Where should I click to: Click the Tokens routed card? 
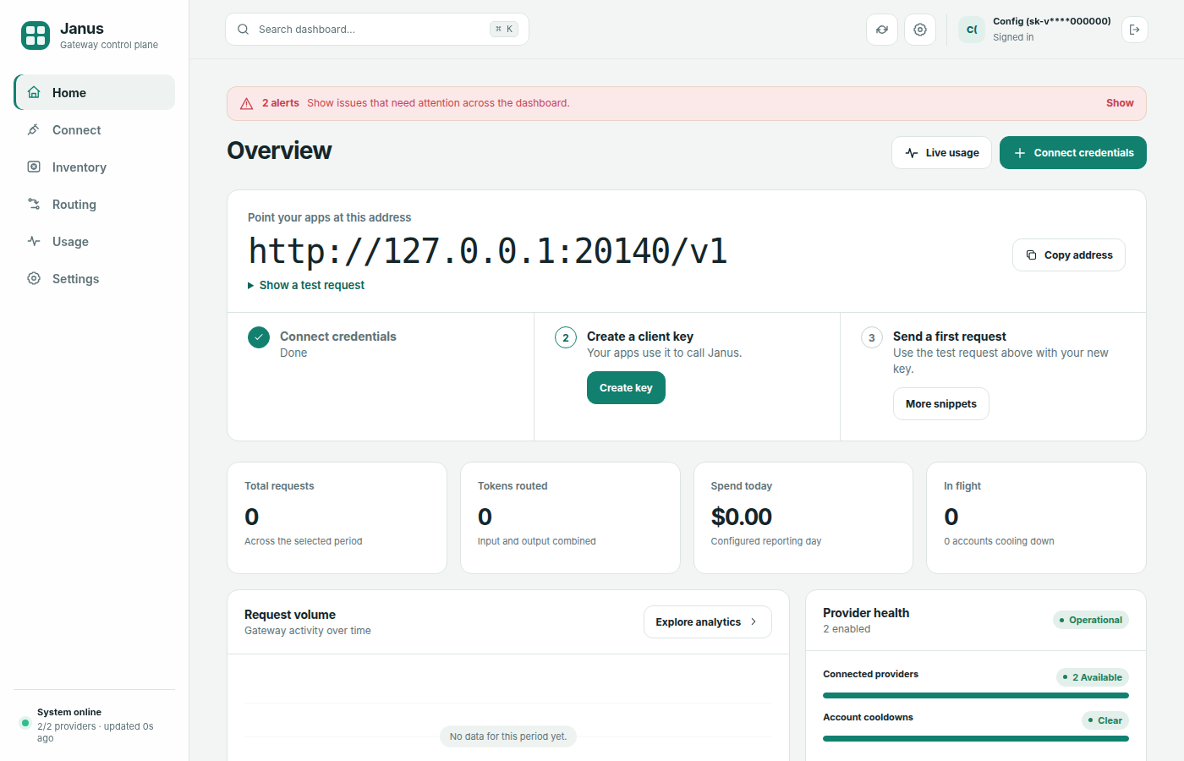(570, 517)
